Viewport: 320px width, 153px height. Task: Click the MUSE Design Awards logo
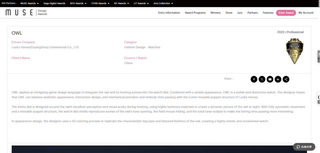[x=26, y=12]
